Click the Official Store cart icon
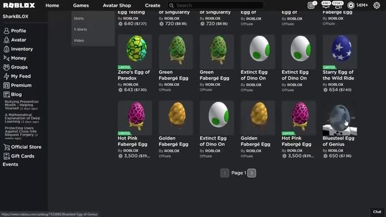386x217 pixels. tap(7, 147)
